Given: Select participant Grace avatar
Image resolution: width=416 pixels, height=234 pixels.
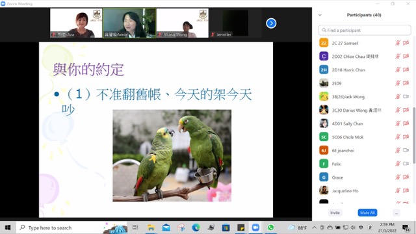Looking at the screenshot, I should click(x=324, y=177).
